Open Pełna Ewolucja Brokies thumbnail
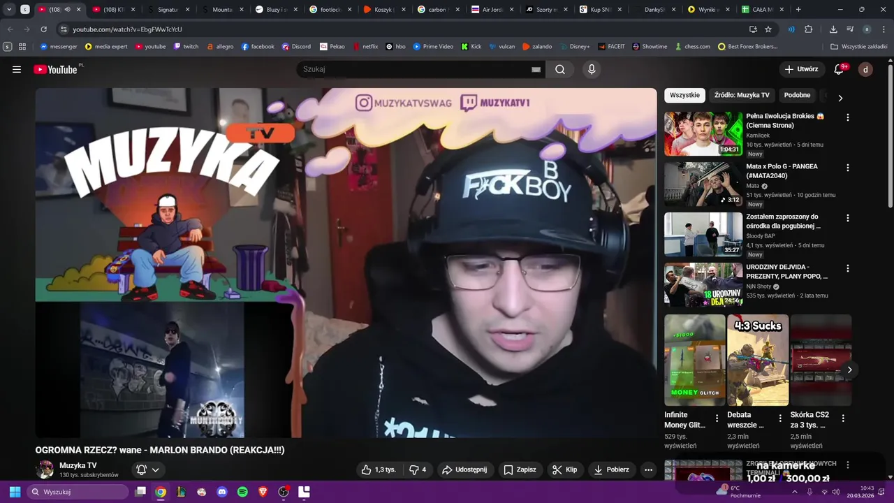This screenshot has width=894, height=503. coord(703,133)
